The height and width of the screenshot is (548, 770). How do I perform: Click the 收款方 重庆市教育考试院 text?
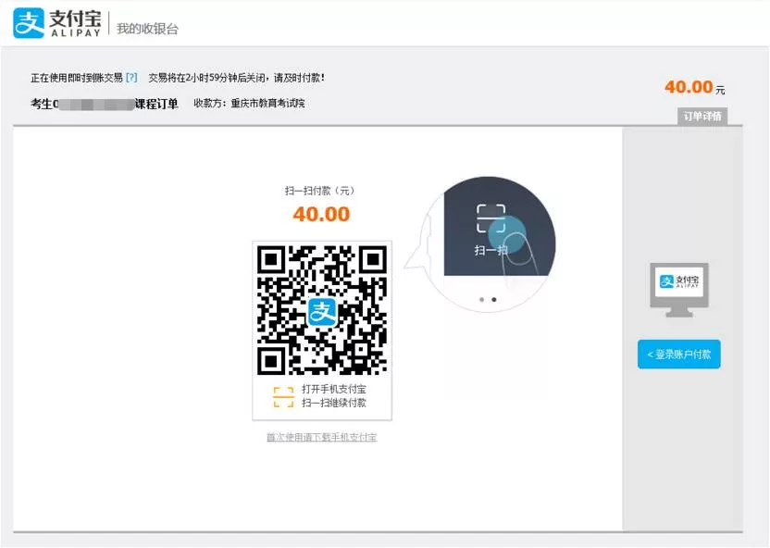coord(249,104)
